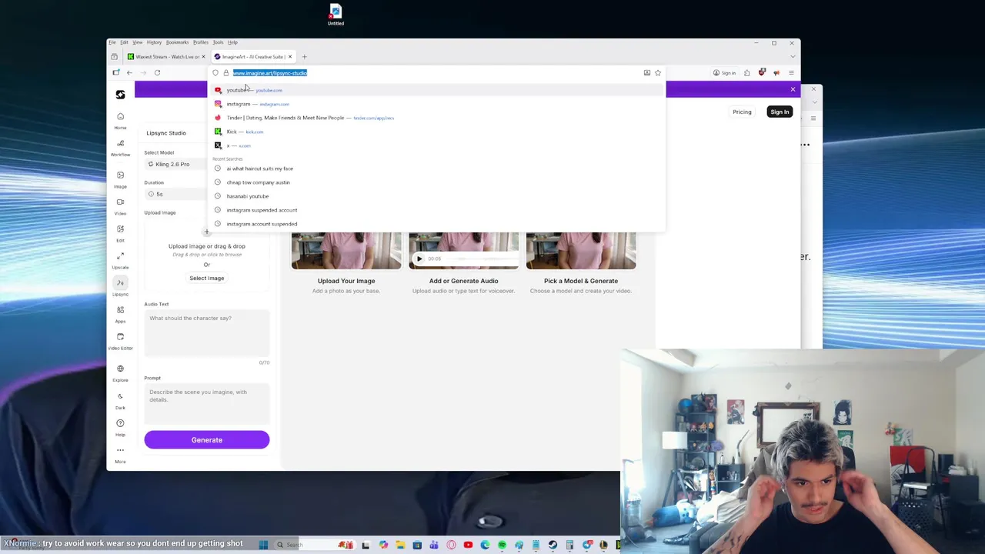
Task: Click the upload image drop zone text
Action: [206, 246]
